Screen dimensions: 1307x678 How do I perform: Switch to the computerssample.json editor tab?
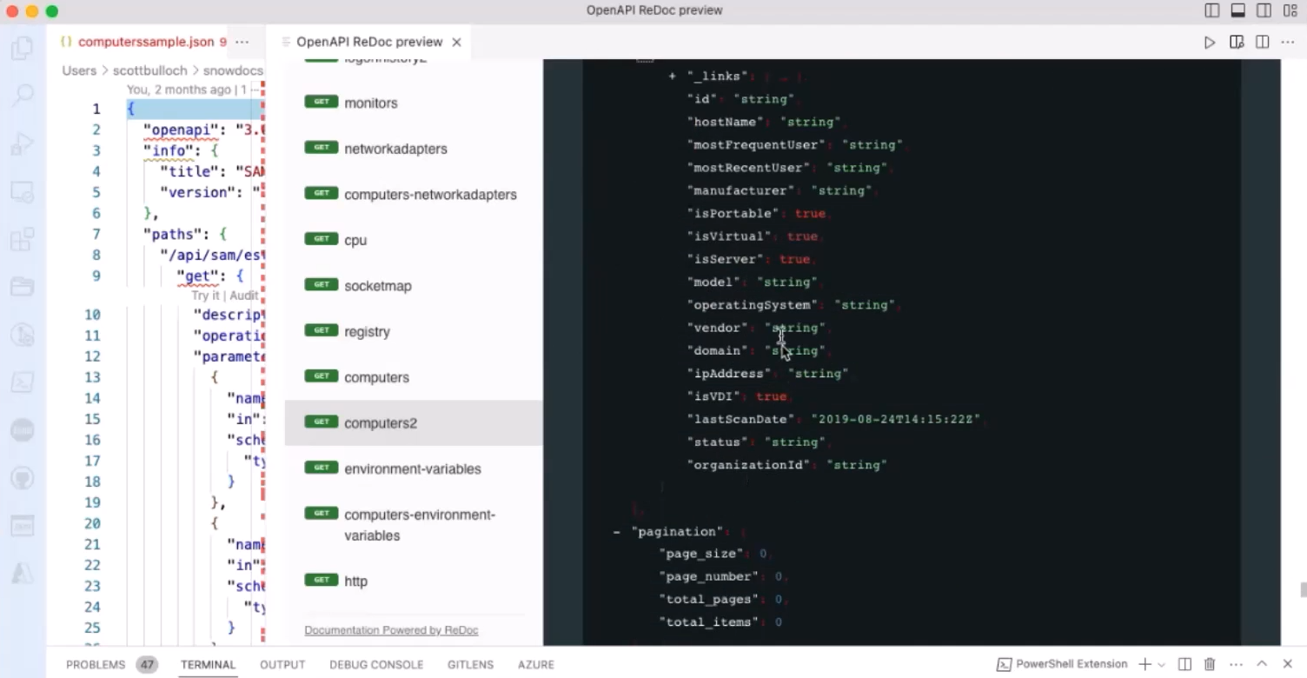click(145, 42)
